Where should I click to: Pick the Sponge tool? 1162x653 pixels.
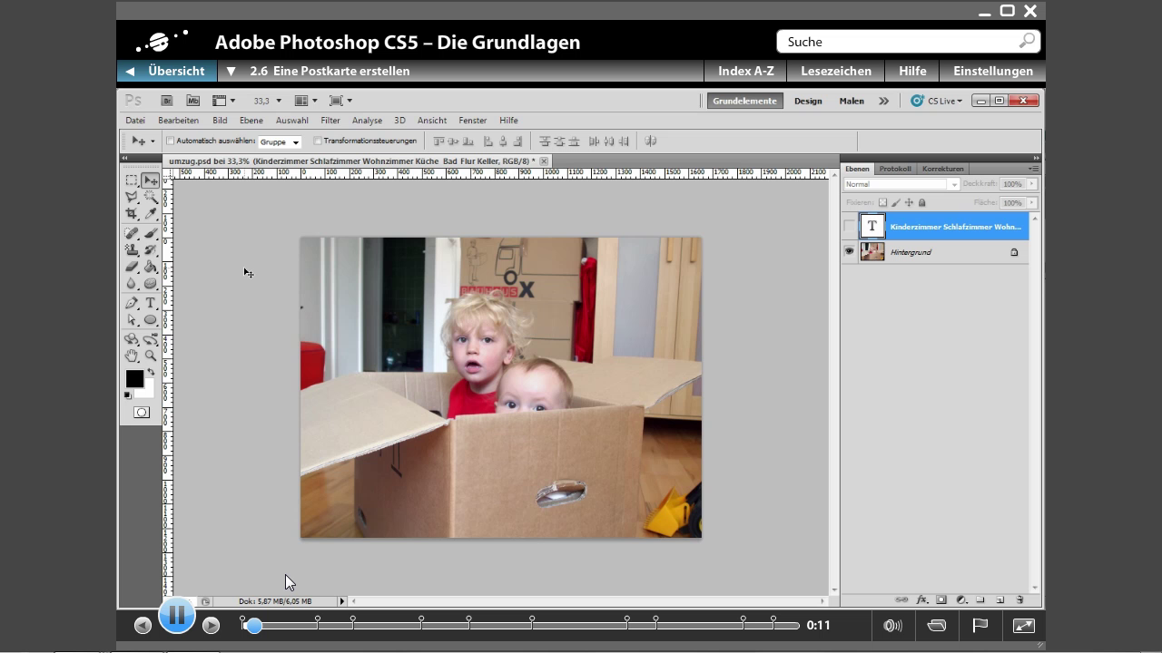[151, 283]
